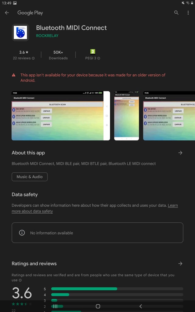Tap the 5-star rating bar

[117, 289]
